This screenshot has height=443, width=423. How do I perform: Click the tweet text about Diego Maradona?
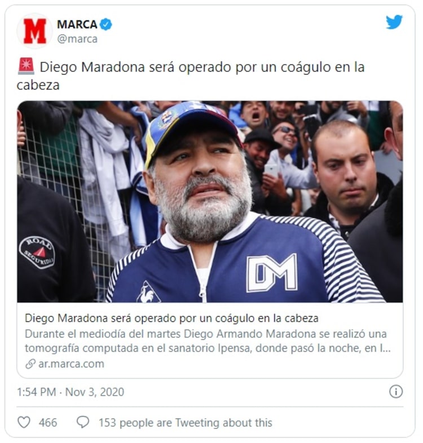[191, 76]
